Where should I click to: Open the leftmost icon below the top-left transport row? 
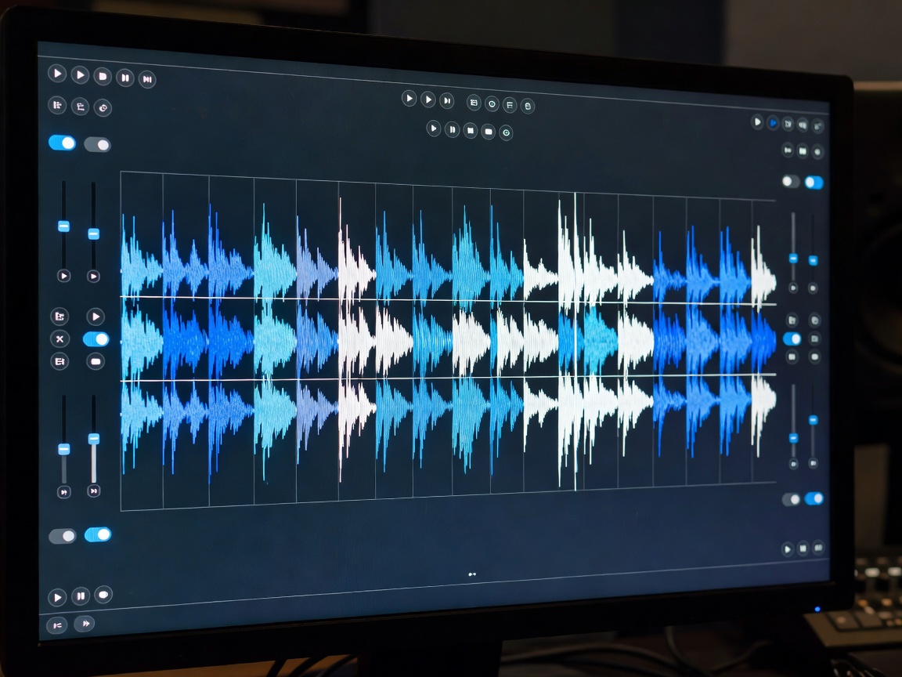pos(57,105)
